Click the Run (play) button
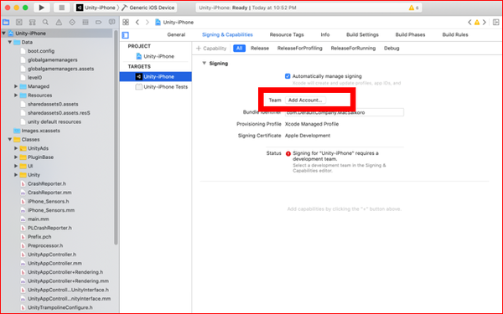Screen dimensions: 503x314 [41, 8]
